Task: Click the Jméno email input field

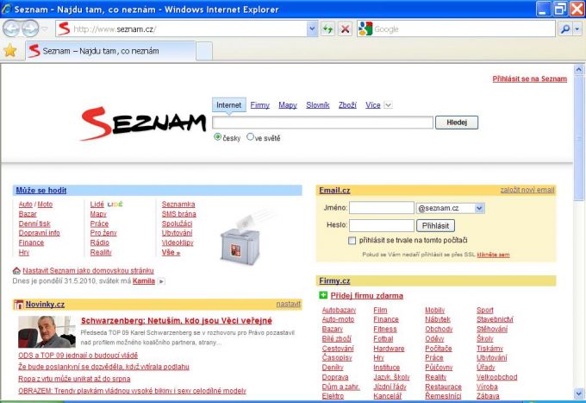Action: [382, 208]
